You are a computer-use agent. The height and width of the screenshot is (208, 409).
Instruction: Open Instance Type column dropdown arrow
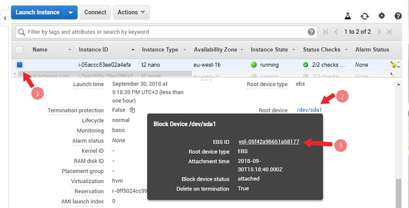click(x=185, y=50)
